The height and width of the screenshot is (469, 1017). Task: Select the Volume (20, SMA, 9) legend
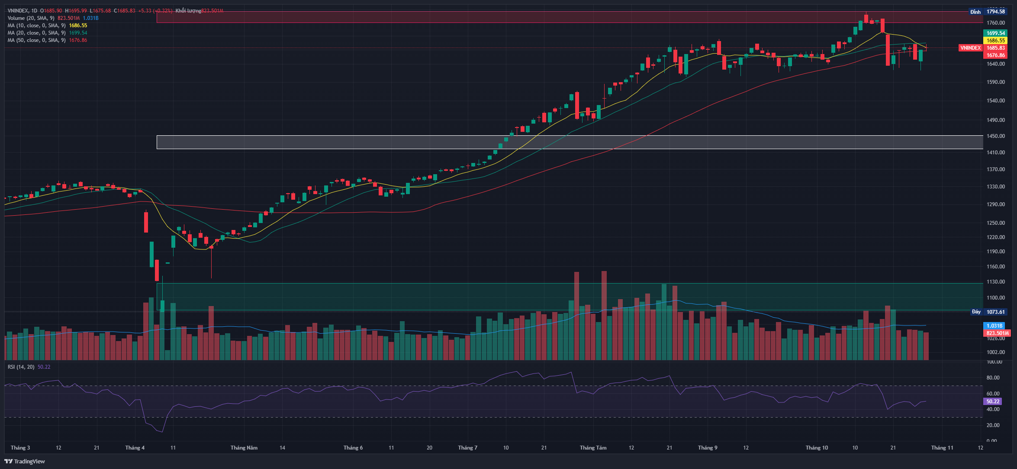(x=31, y=18)
